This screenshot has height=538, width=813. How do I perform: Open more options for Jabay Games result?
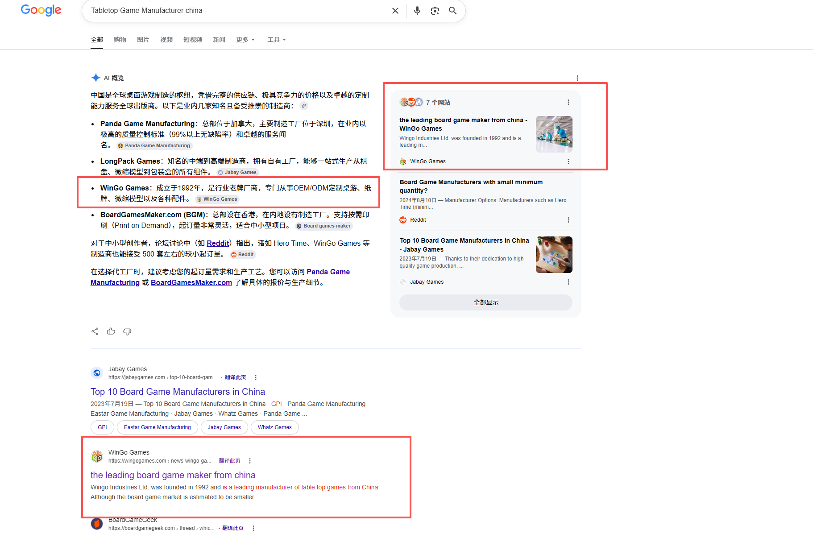[x=256, y=377]
